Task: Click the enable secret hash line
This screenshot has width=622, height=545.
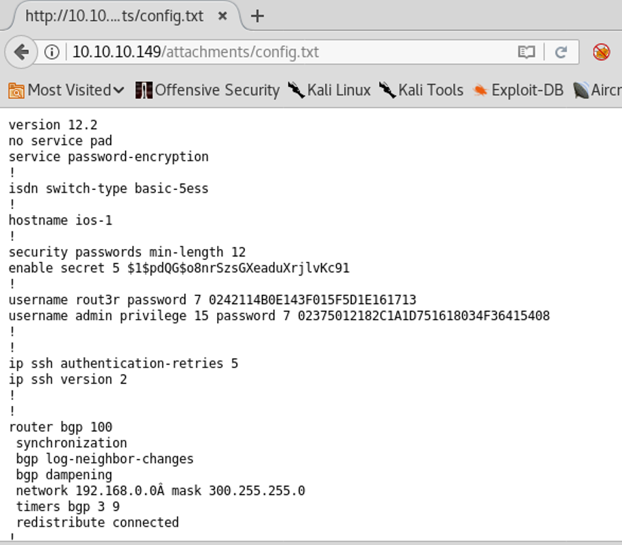Action: pos(179,268)
